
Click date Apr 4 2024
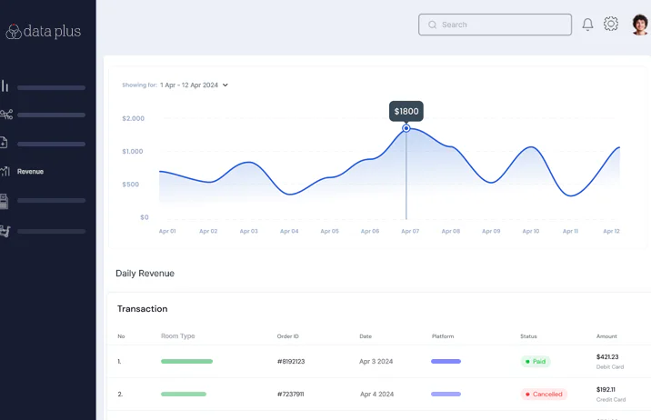point(376,395)
